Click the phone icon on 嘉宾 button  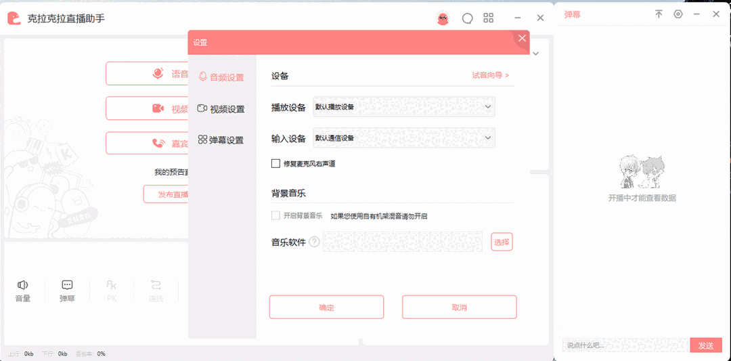pos(158,143)
